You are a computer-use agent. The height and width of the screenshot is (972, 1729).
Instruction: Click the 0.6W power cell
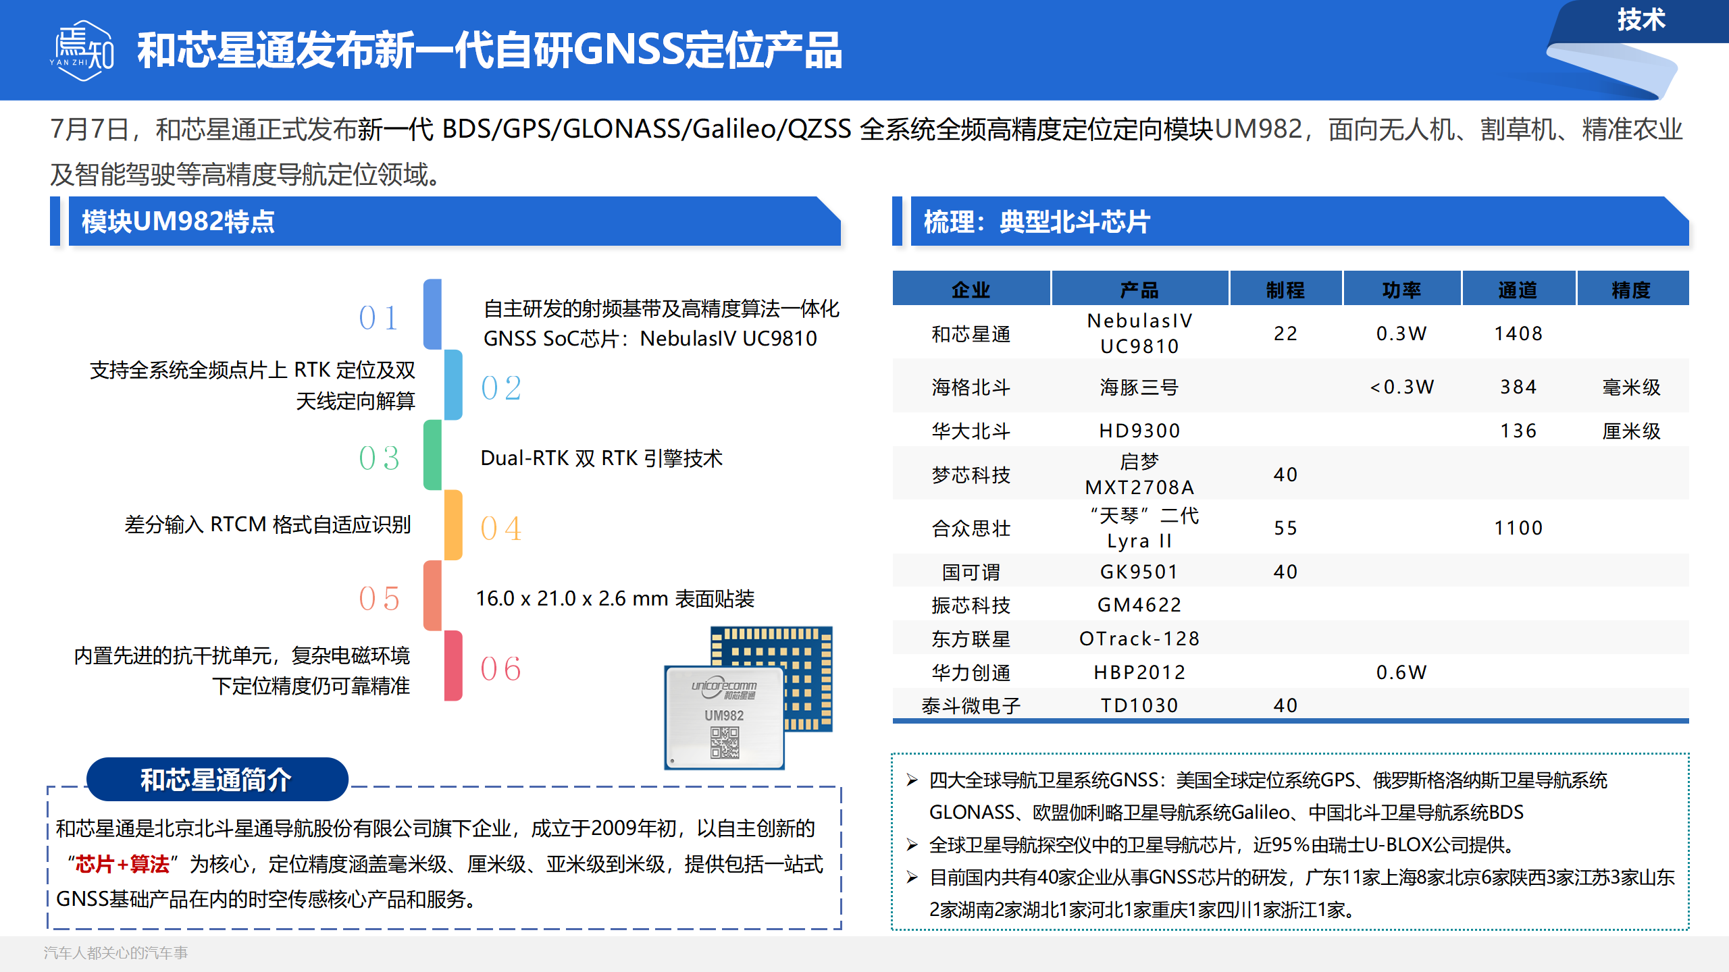[x=1401, y=673]
